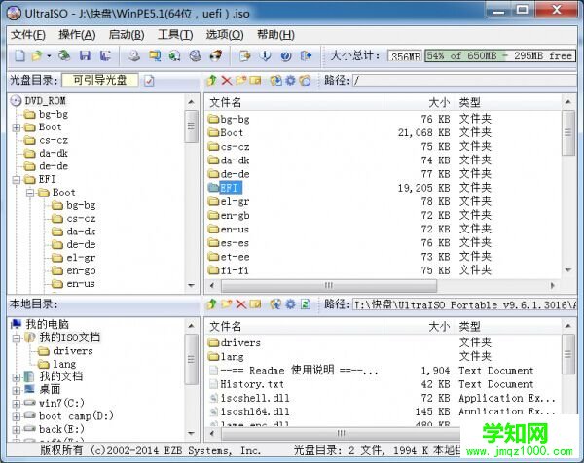
Task: Click the Save As icon
Action: tap(105, 56)
